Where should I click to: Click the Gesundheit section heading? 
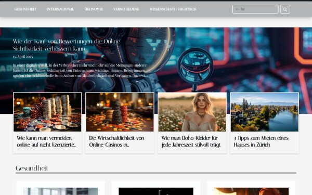click(32, 168)
